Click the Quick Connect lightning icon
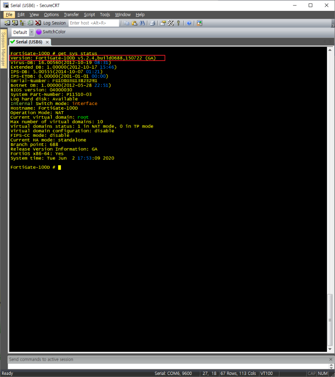This screenshot has height=377, width=335. coord(15,23)
